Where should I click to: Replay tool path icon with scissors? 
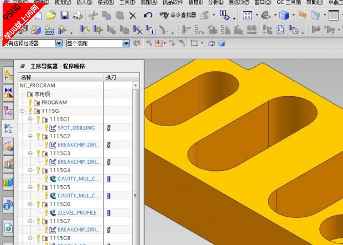[98, 29]
